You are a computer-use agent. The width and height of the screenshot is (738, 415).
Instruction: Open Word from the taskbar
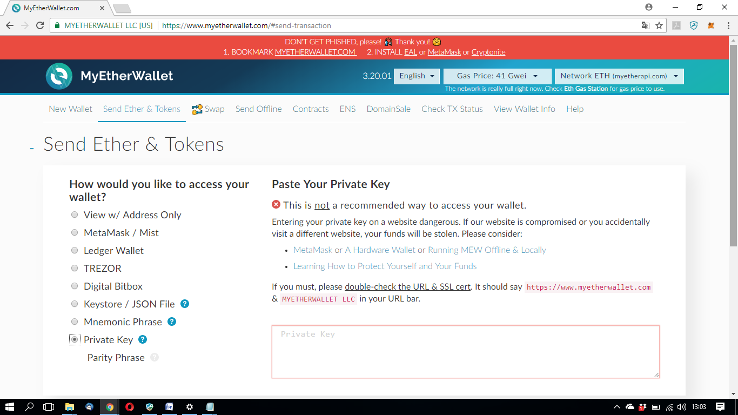(170, 407)
